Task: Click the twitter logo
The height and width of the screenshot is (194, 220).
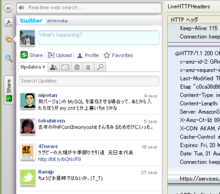Action: click(31, 21)
